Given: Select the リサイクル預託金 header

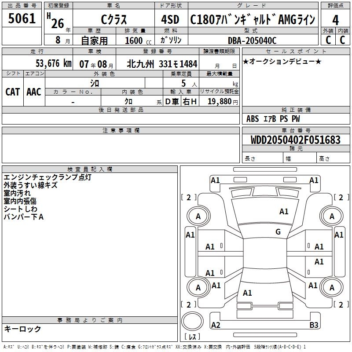Looking at the screenshot, I should pyautogui.click(x=219, y=92).
